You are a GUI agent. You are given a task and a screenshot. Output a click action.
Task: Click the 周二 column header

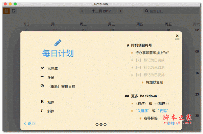point(83,24)
